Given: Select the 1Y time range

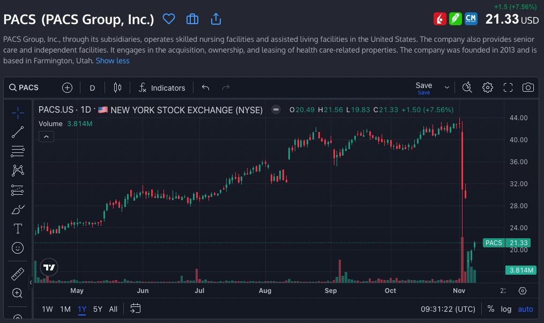Looking at the screenshot, I should pyautogui.click(x=82, y=309).
